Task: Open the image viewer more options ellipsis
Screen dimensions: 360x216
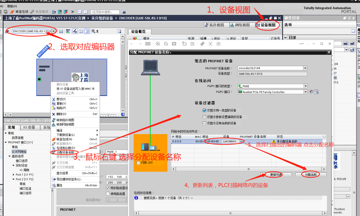Action: [301, 44]
